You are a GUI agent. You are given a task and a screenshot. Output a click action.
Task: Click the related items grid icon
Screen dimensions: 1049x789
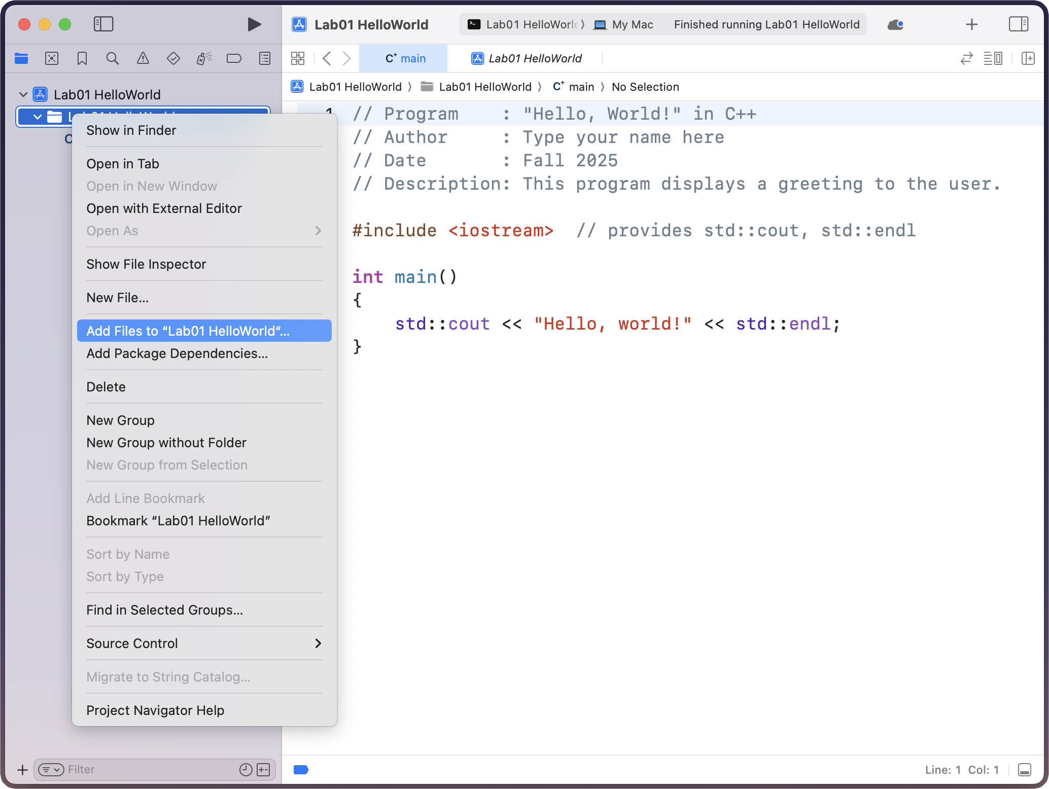[298, 59]
